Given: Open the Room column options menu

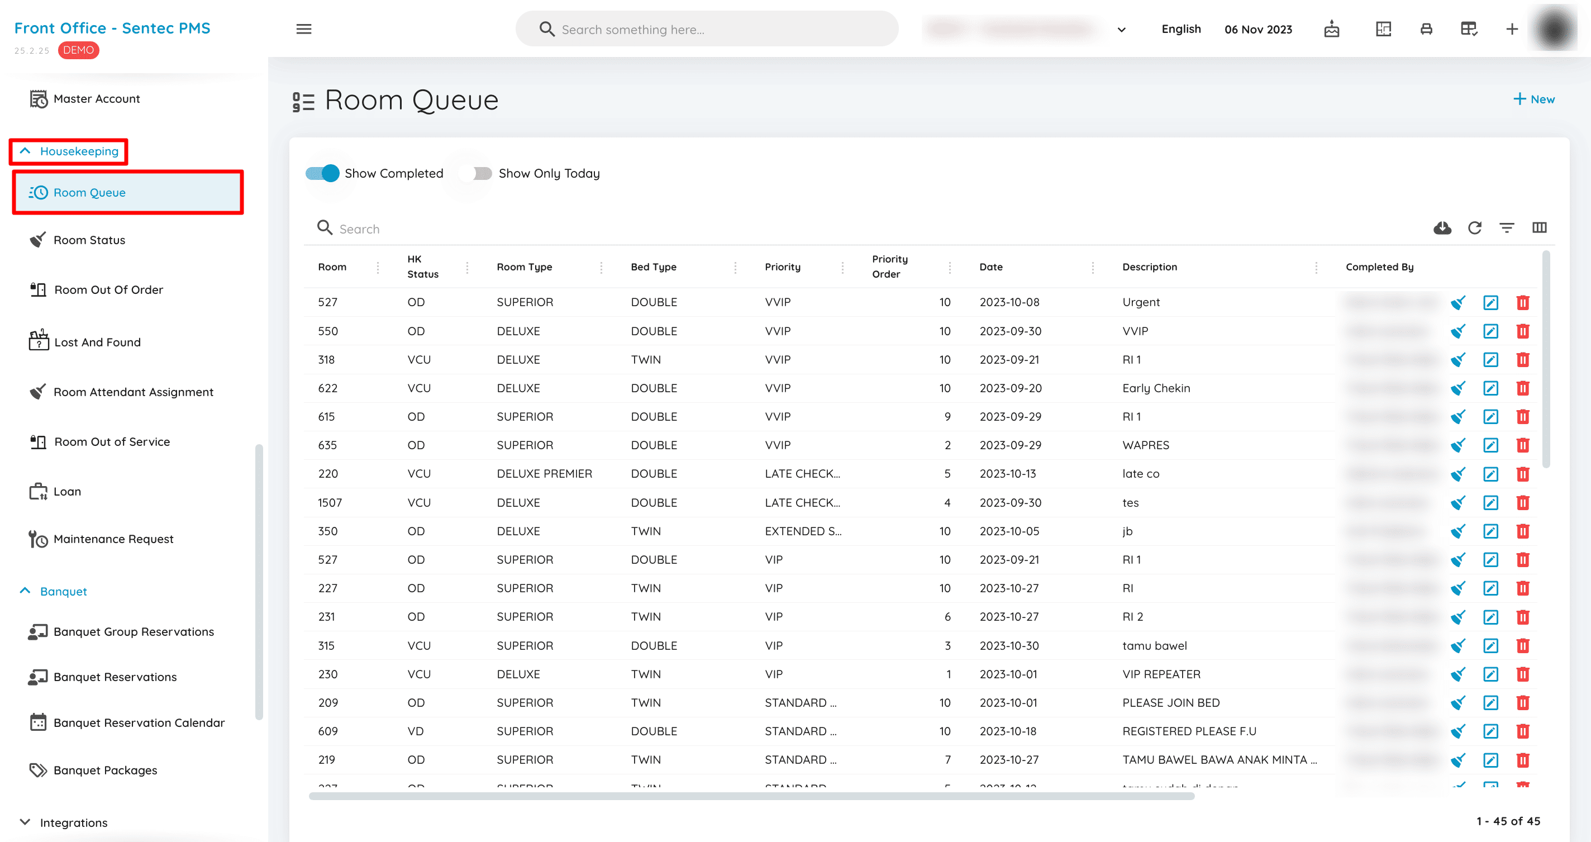Looking at the screenshot, I should pyautogui.click(x=378, y=267).
